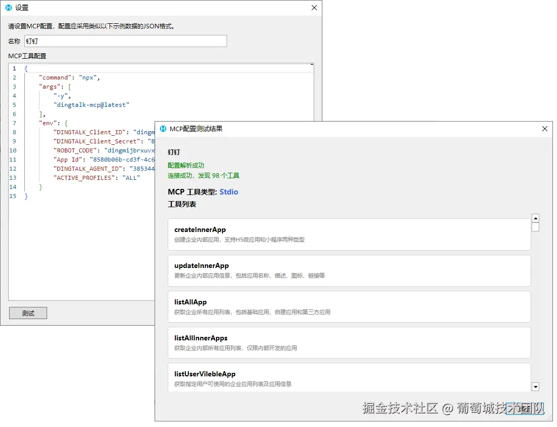
Task: Click the MCP test result window icon
Action: [x=163, y=129]
